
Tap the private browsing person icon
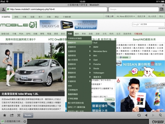click(x=3, y=9)
